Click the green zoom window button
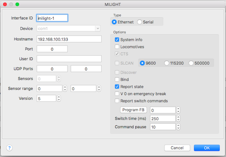 (17, 5)
